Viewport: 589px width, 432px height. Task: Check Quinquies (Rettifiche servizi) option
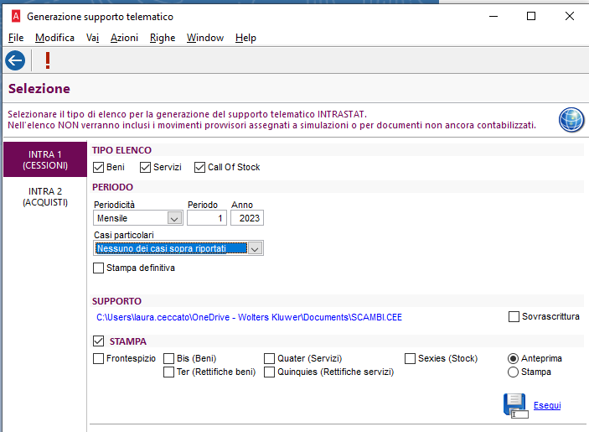269,372
